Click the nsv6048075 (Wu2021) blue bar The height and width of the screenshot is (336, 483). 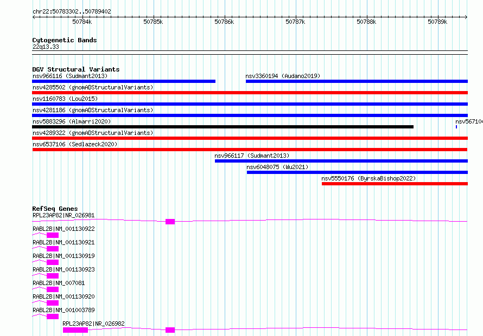pyautogui.click(x=357, y=172)
